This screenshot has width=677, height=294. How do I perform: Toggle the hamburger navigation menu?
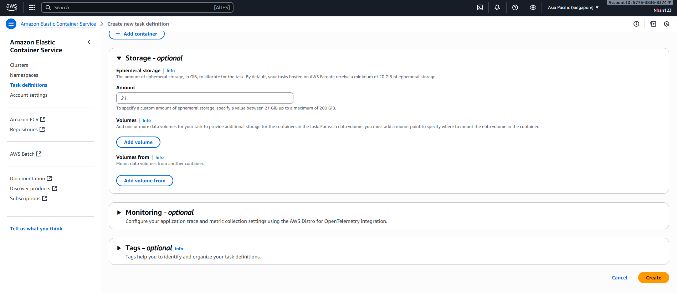[x=11, y=24]
